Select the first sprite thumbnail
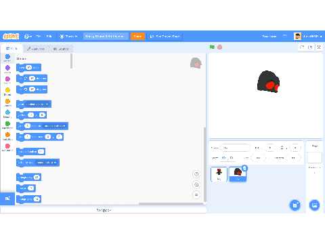This screenshot has width=325, height=244. (x=219, y=174)
